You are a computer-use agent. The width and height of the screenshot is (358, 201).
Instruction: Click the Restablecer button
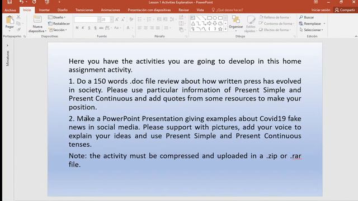(x=59, y=23)
